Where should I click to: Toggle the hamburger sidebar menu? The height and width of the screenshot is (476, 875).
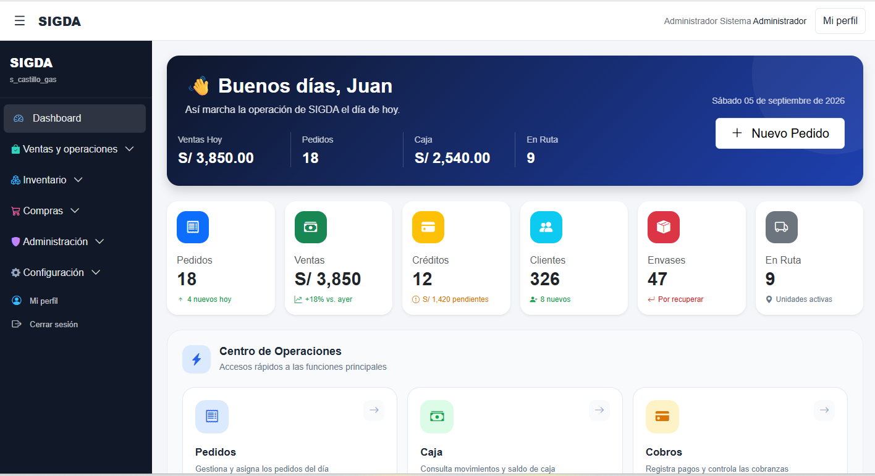(x=20, y=21)
